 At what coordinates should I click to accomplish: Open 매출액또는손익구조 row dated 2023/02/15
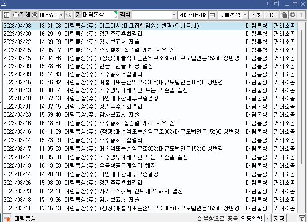(x=144, y=82)
